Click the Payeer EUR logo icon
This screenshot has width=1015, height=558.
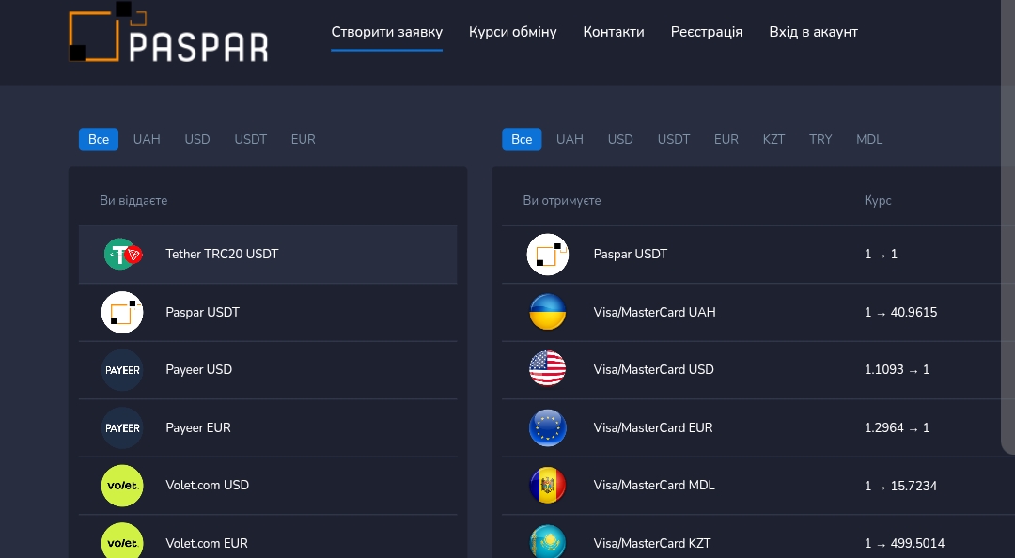point(122,427)
